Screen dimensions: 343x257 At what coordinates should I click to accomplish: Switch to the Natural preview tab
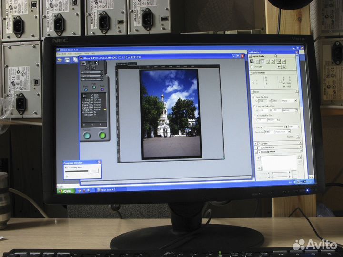(132, 64)
